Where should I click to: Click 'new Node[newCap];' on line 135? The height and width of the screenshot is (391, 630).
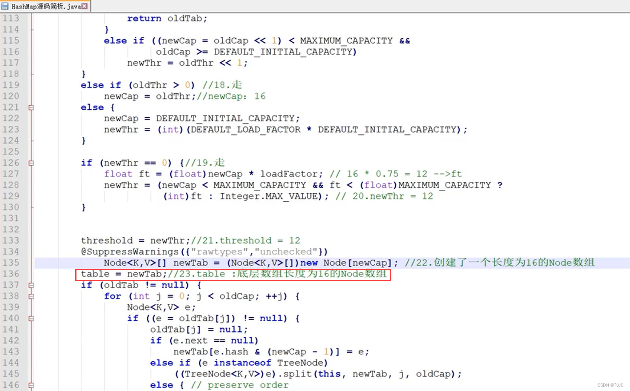(x=349, y=263)
